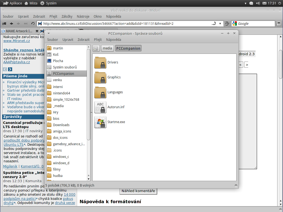Click previous ad arrow in Midori page
The width and height of the screenshot is (283, 212).
pyautogui.click(x=5, y=69)
